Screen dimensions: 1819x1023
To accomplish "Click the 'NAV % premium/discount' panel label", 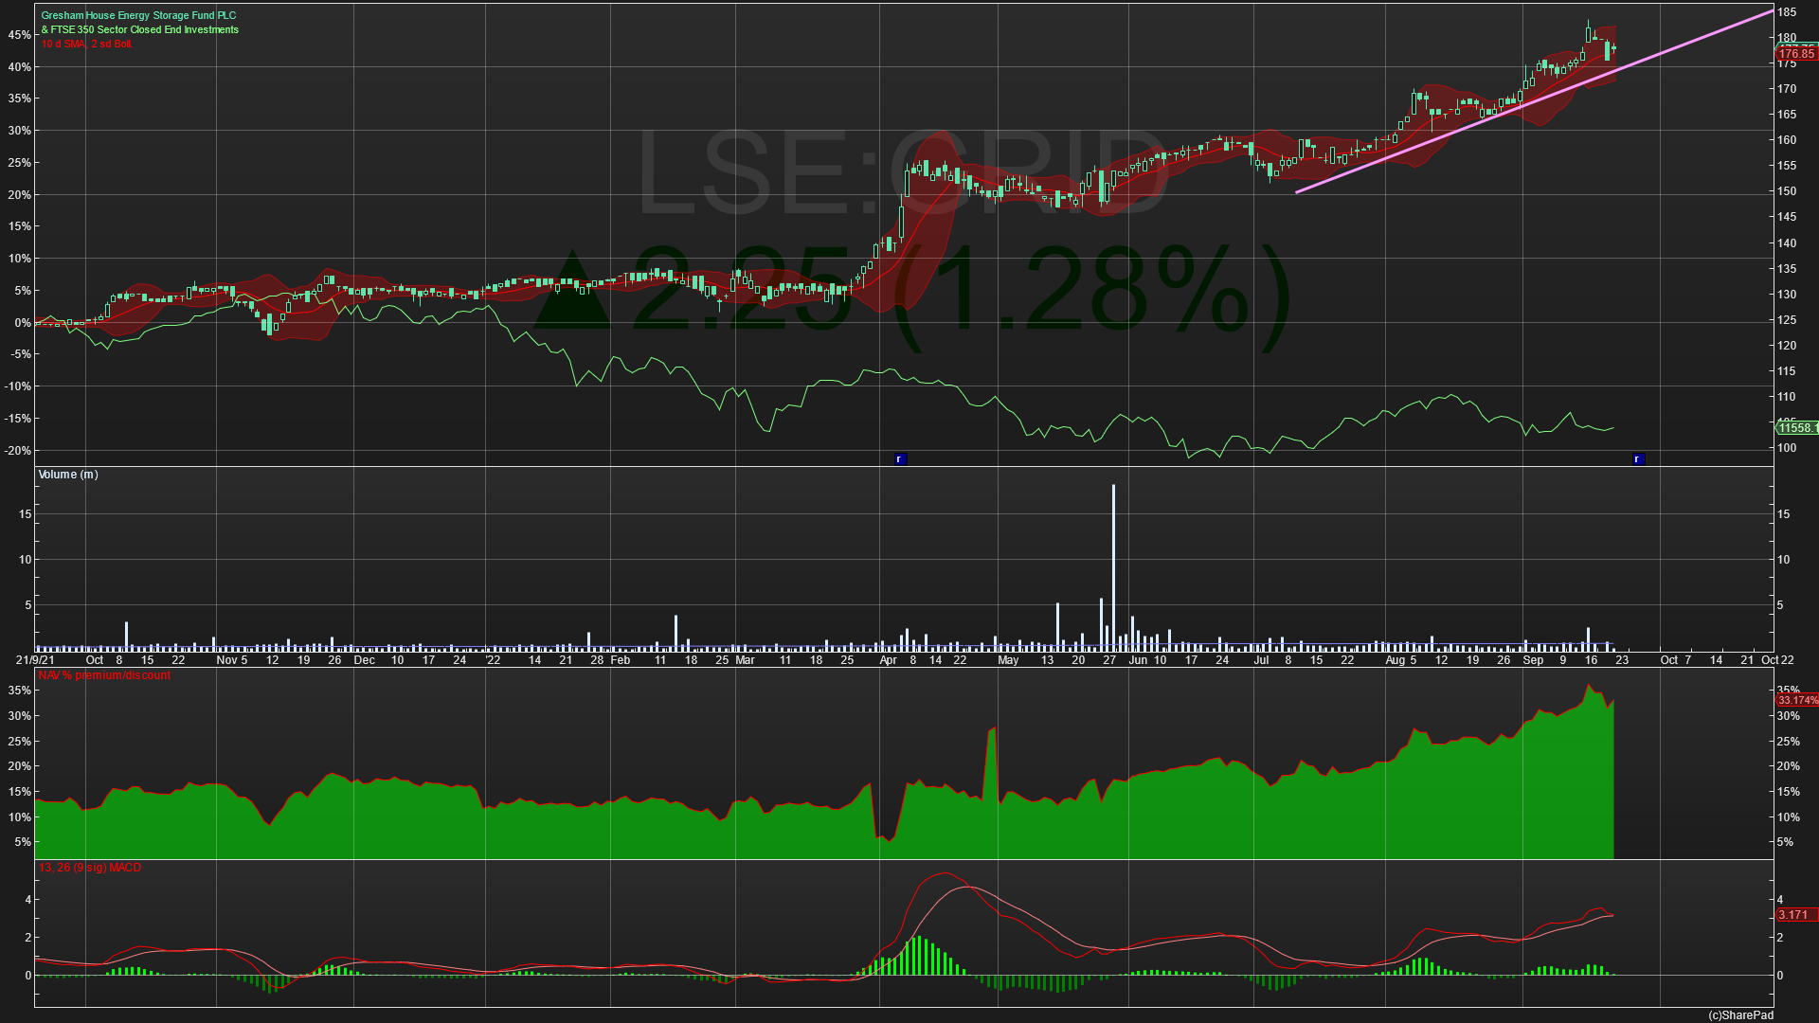I will (104, 675).
